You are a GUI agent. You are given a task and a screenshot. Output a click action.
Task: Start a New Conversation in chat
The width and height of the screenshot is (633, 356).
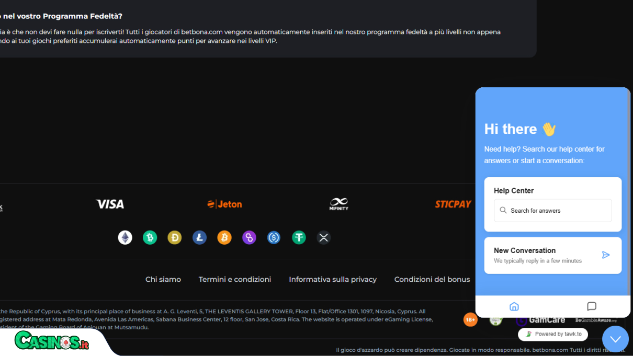point(553,255)
